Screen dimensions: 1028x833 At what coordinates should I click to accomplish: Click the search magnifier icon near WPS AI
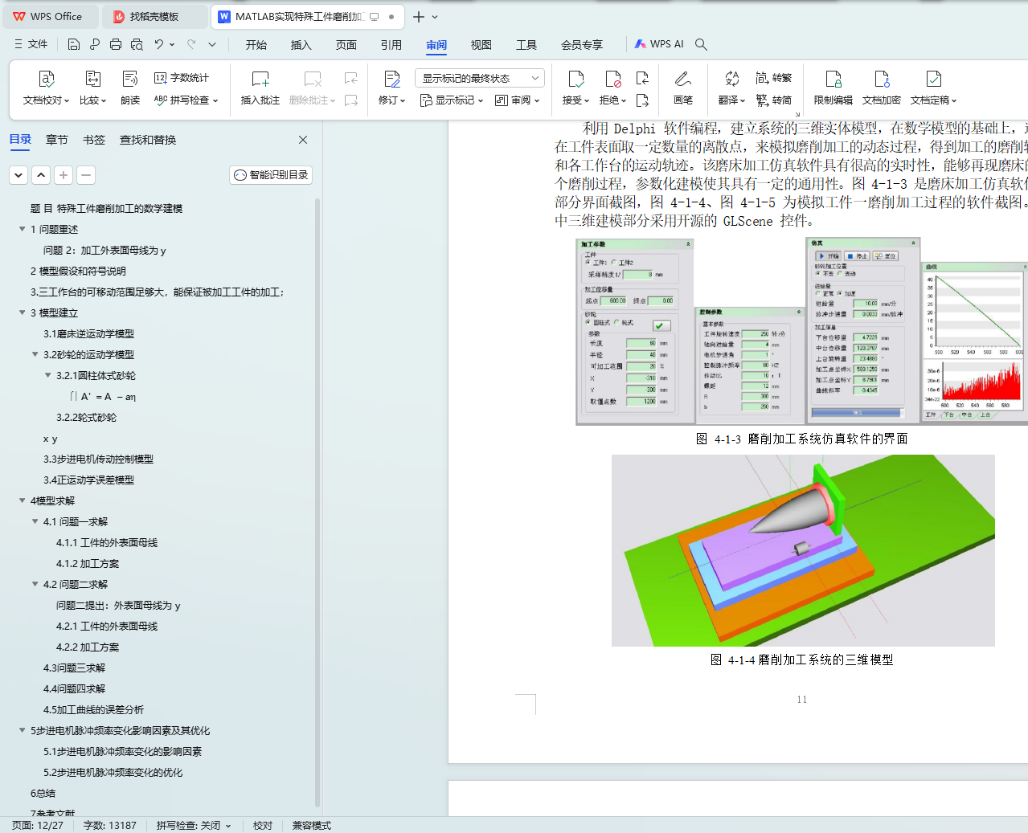(701, 44)
